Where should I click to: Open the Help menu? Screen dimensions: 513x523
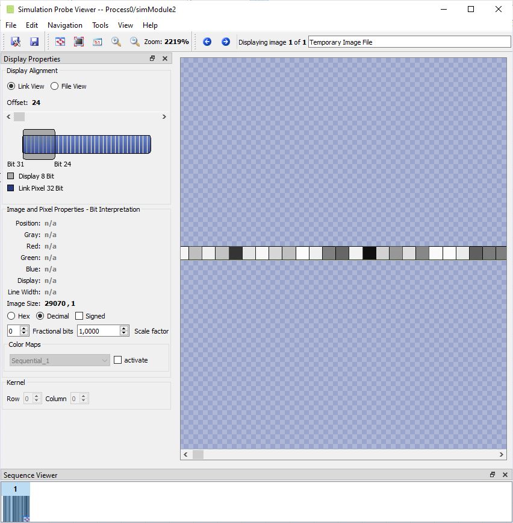tap(150, 25)
